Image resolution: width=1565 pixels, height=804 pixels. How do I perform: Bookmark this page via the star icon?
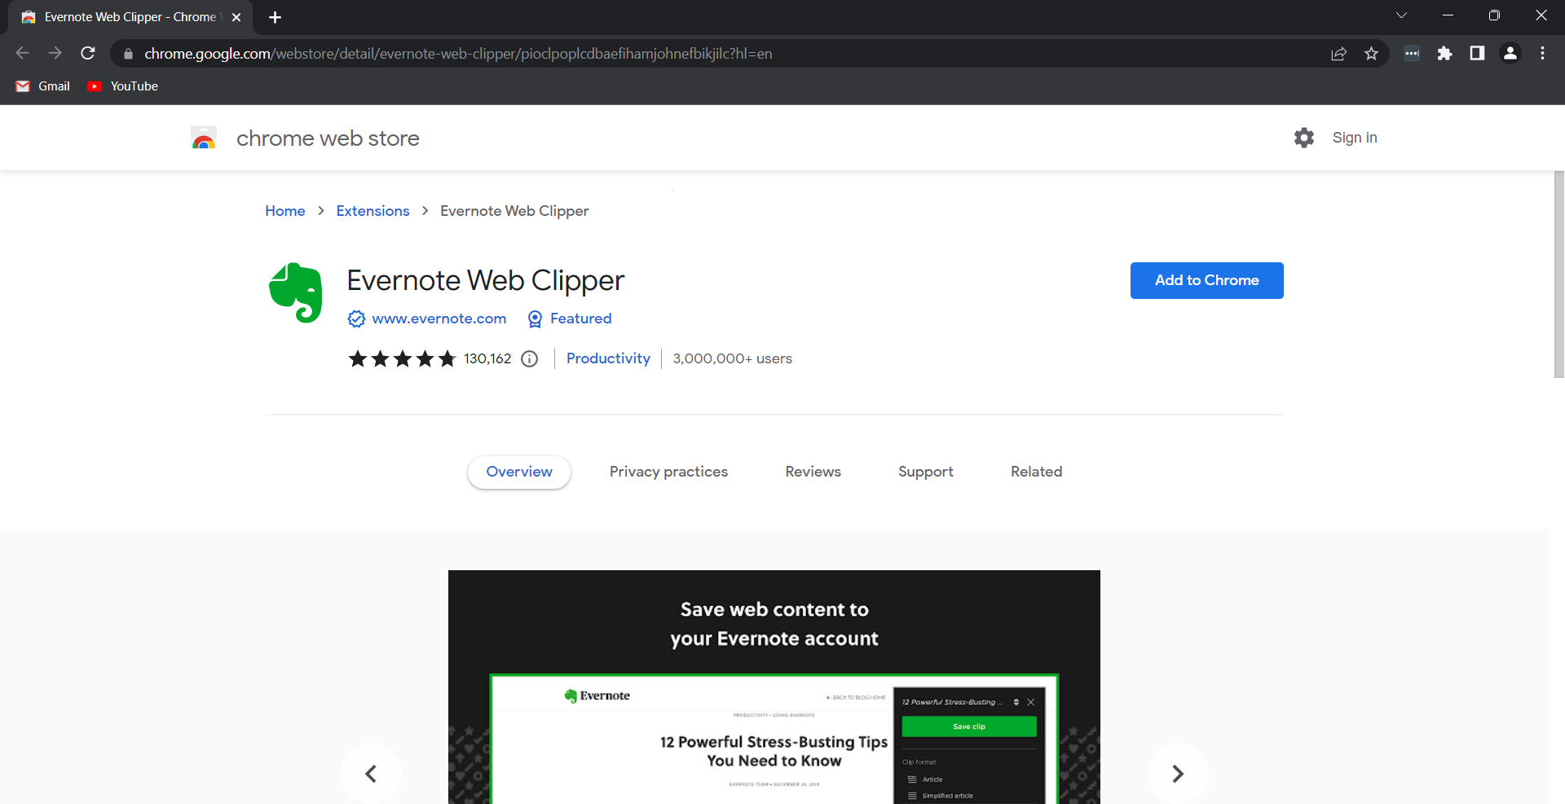[1372, 53]
